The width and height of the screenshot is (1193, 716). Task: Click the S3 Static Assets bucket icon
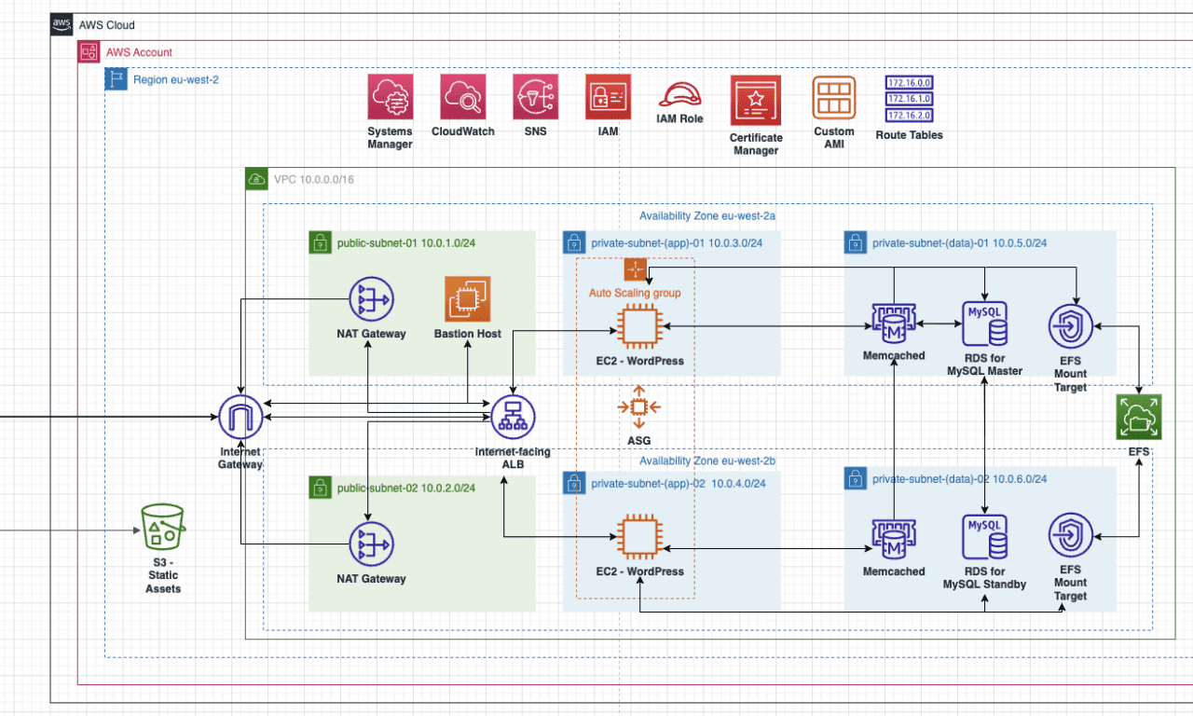(x=163, y=529)
